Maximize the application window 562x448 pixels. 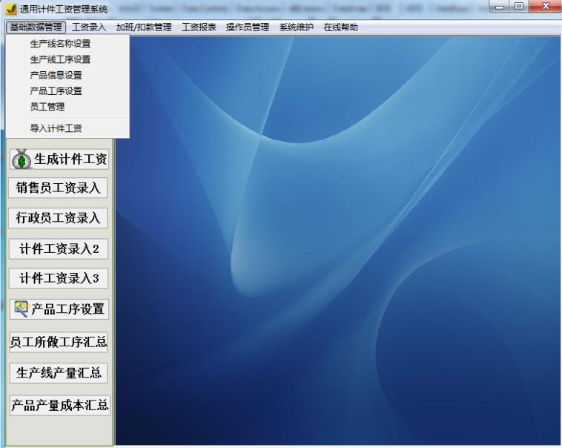tap(519, 7)
